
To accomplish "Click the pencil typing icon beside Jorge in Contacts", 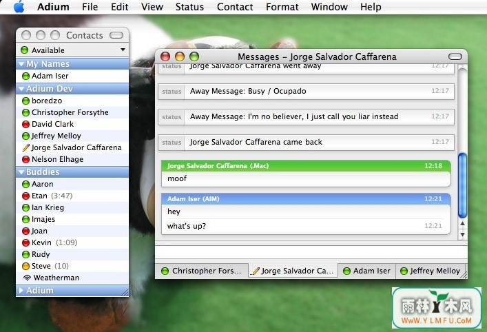I will pyautogui.click(x=26, y=147).
